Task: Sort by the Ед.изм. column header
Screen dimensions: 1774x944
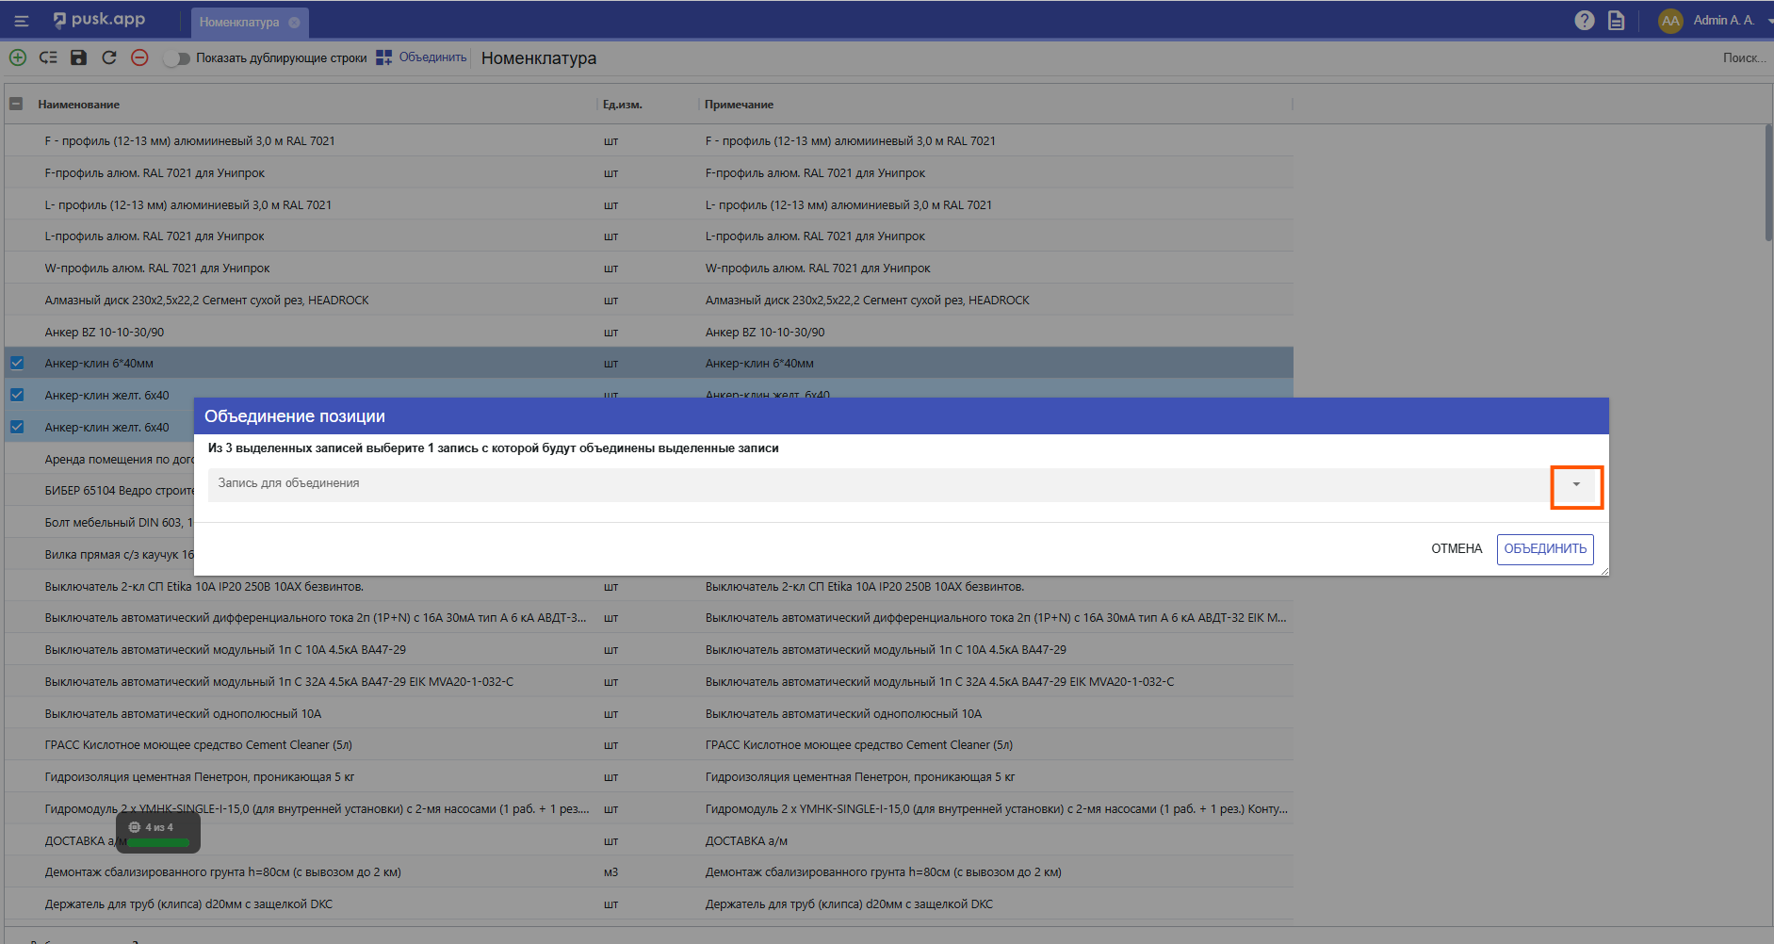Action: [x=623, y=105]
